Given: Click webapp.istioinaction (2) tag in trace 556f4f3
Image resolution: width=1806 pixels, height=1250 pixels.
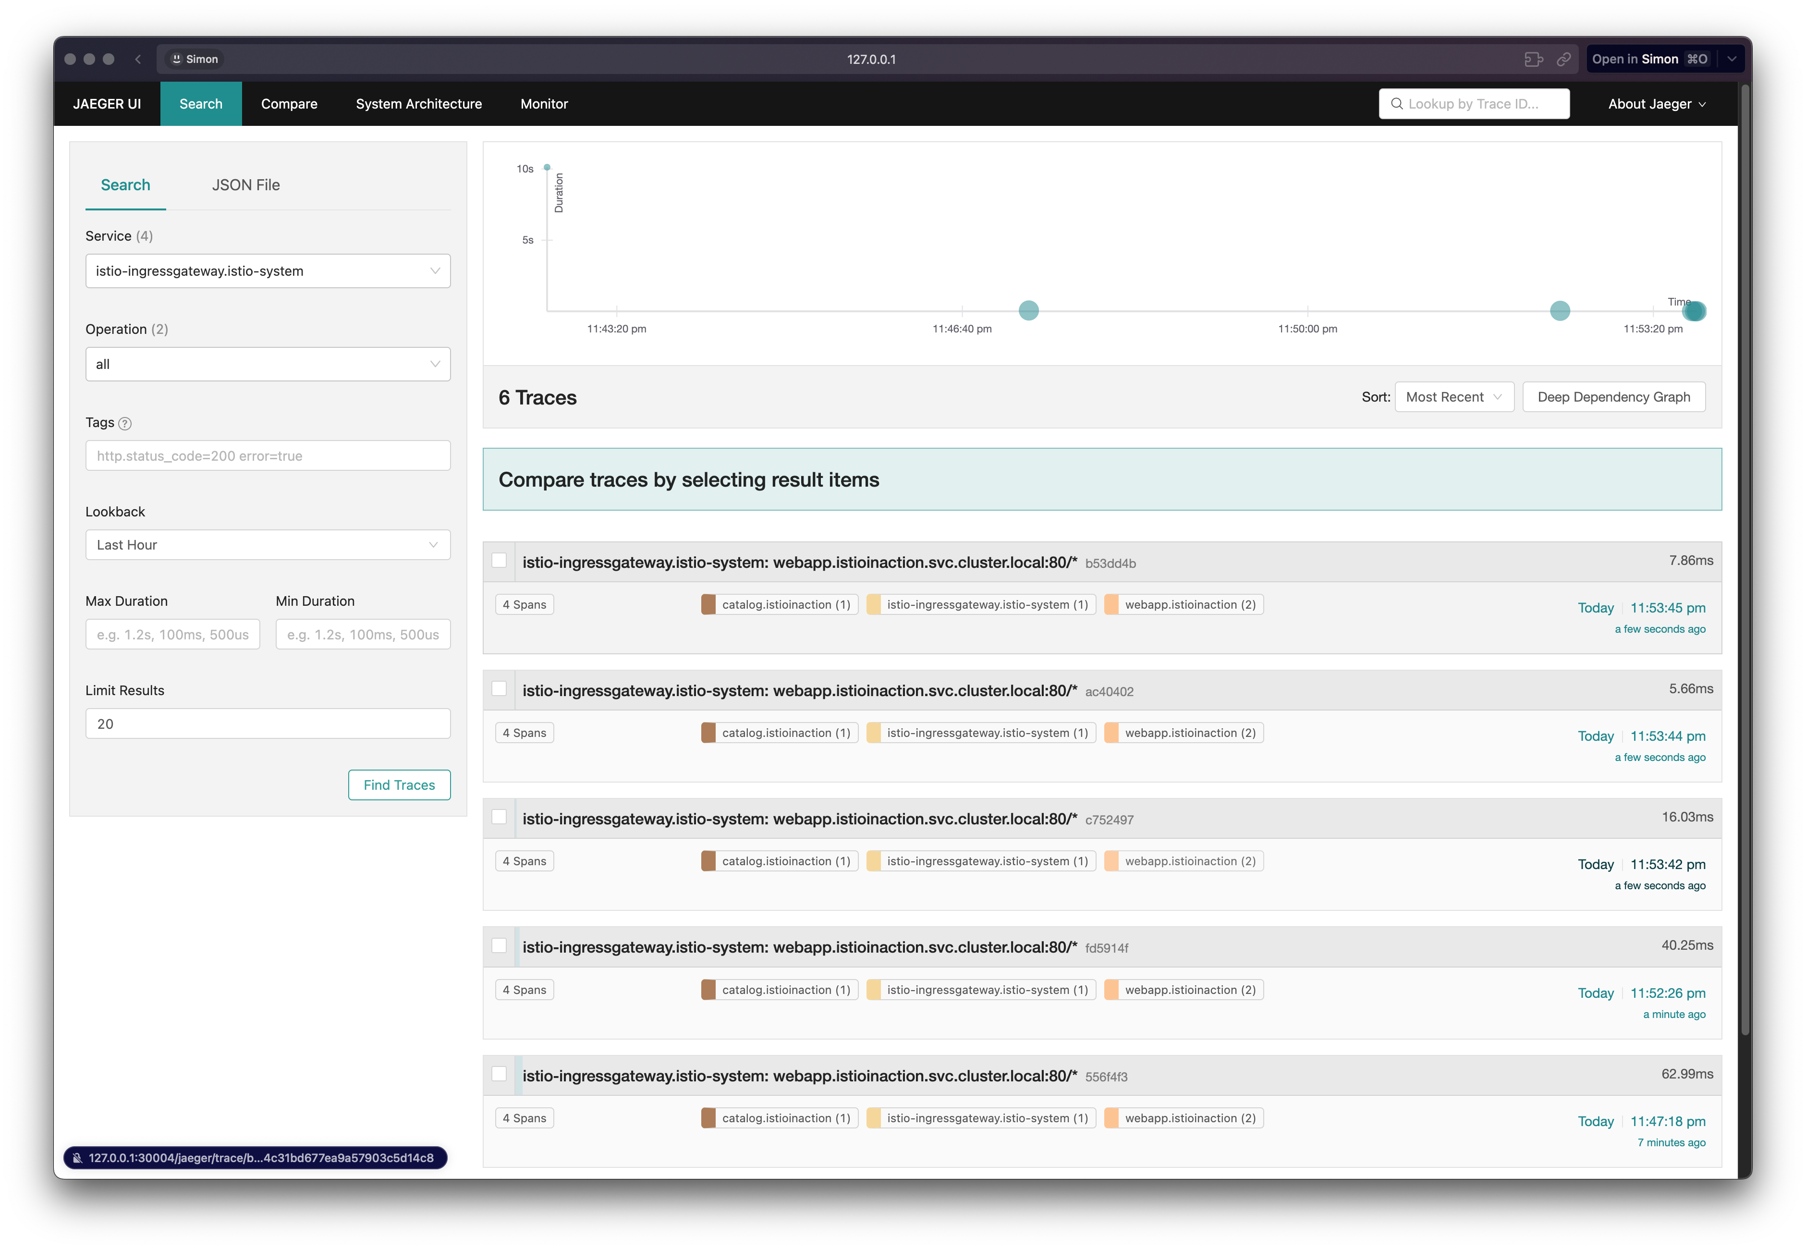Looking at the screenshot, I should pos(1184,1118).
